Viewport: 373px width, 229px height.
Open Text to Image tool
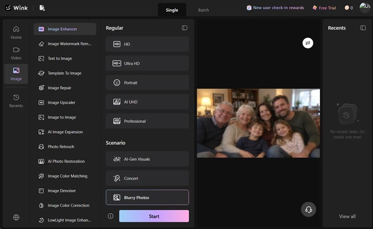[65, 59]
